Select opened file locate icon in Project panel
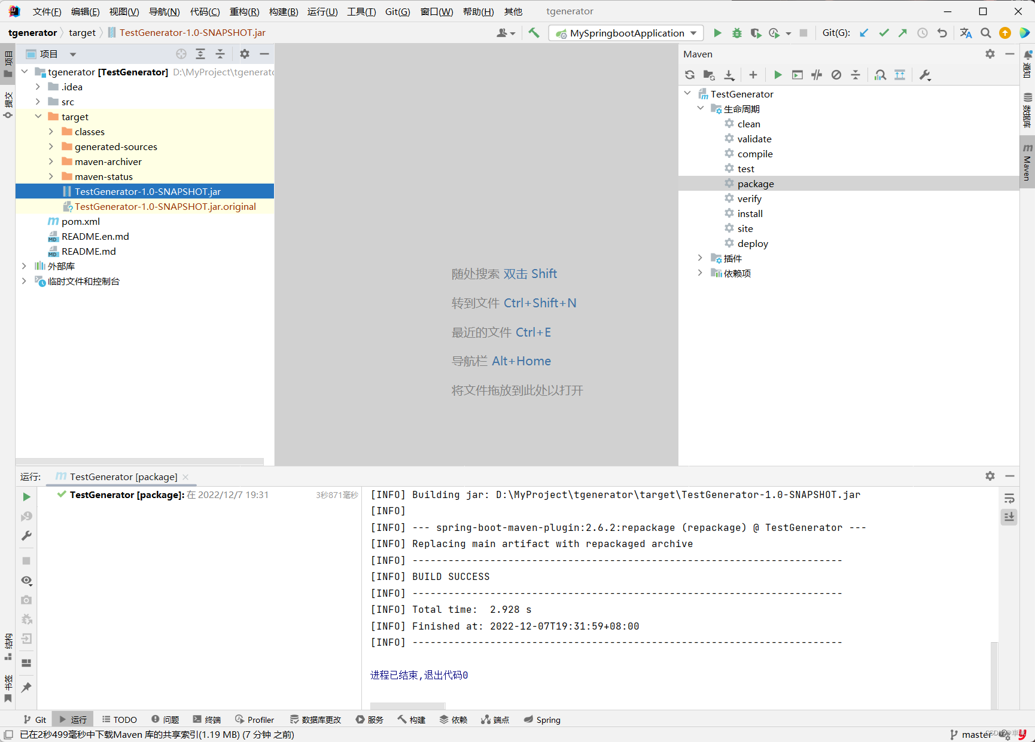 tap(181, 54)
